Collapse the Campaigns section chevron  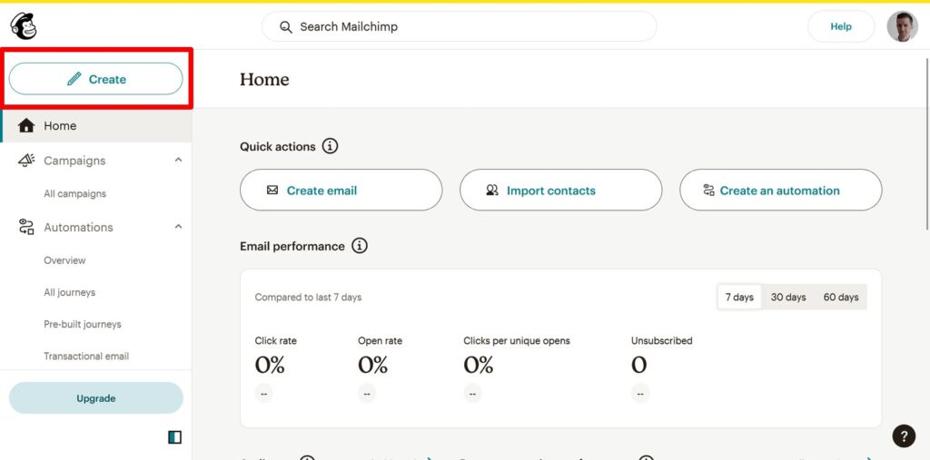[x=178, y=161]
